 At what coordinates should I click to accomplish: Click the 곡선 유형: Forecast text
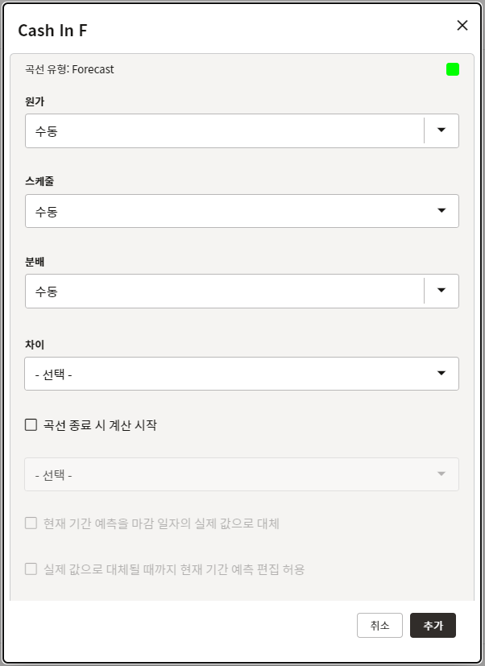pos(69,69)
